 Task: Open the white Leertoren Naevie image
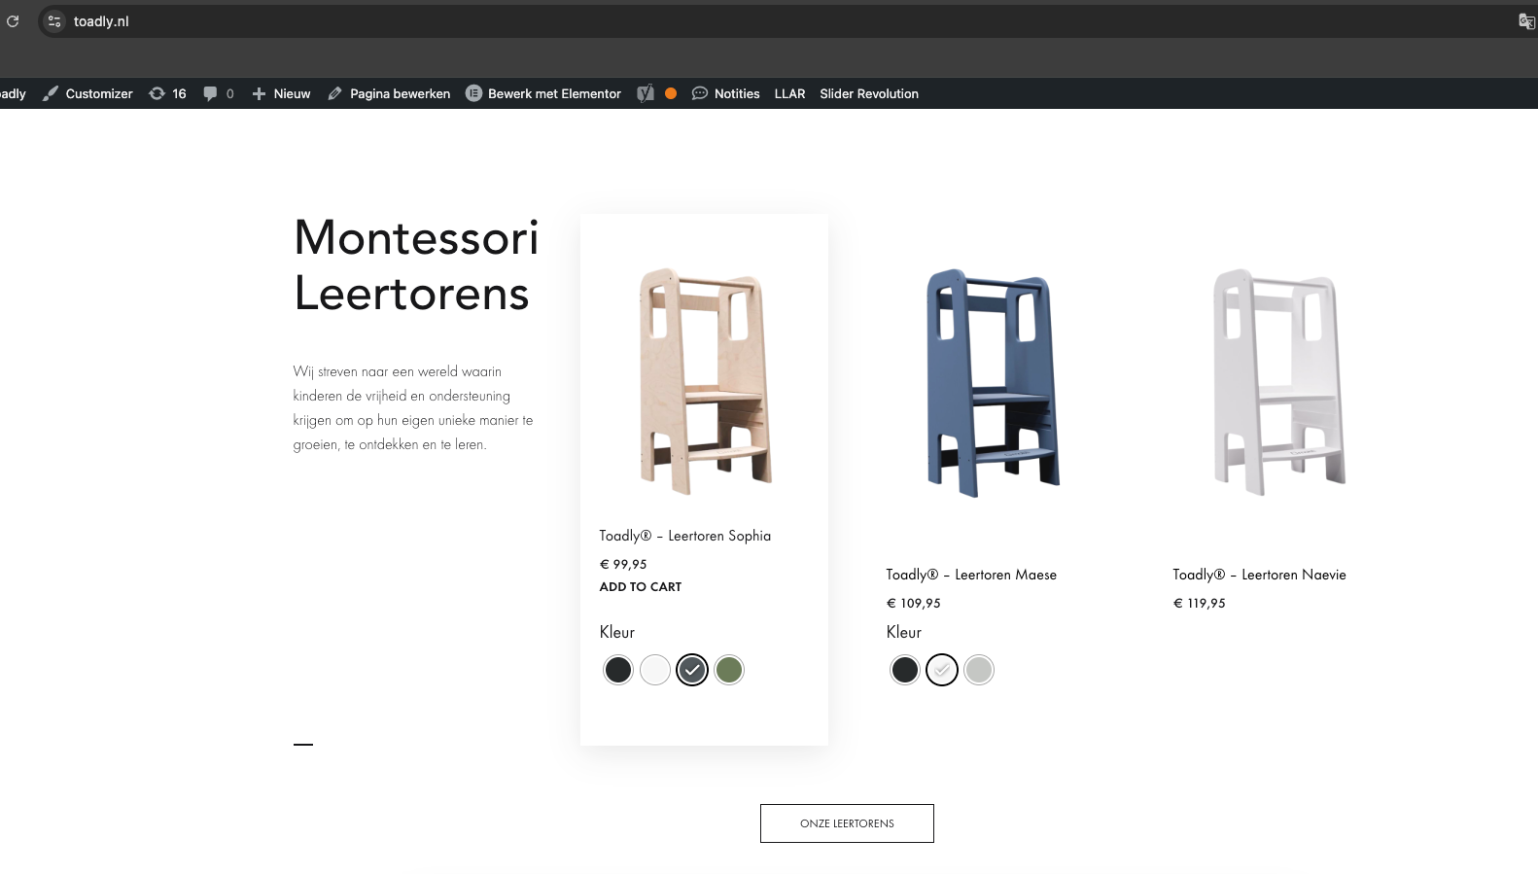(1278, 382)
